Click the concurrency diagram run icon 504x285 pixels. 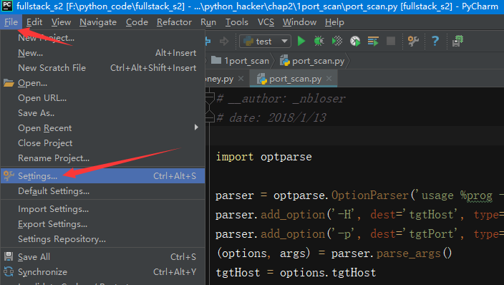(x=373, y=41)
